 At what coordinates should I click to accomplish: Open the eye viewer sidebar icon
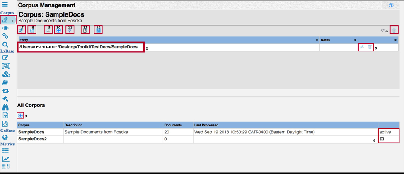coord(6,28)
